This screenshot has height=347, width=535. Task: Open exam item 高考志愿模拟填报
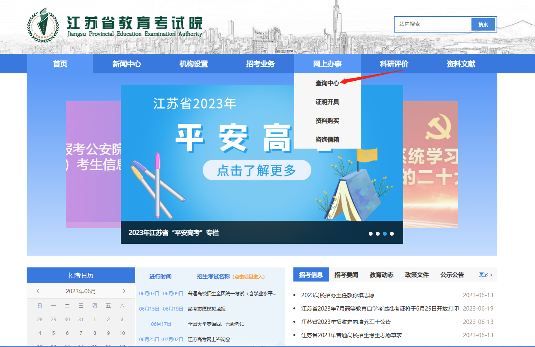[x=207, y=309]
